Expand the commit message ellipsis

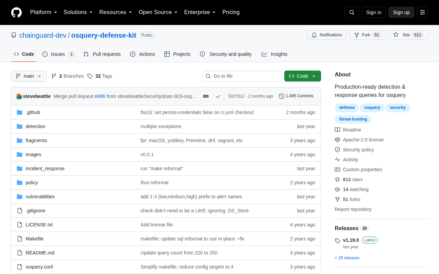point(206,96)
